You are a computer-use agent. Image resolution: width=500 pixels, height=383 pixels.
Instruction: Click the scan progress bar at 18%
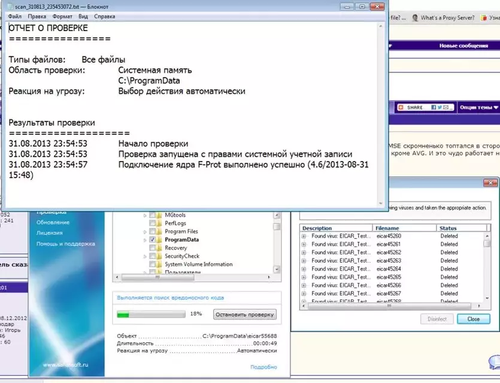(151, 315)
